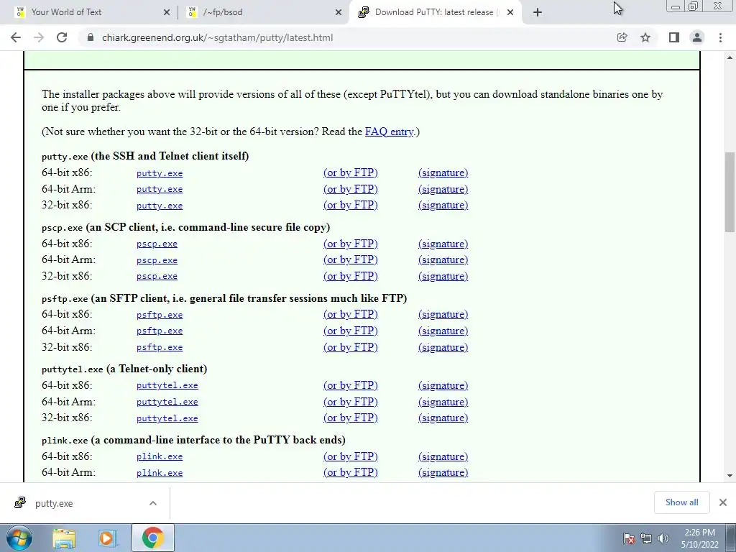Launch Windows Media Player from taskbar
The height and width of the screenshot is (552, 736).
pos(107,538)
